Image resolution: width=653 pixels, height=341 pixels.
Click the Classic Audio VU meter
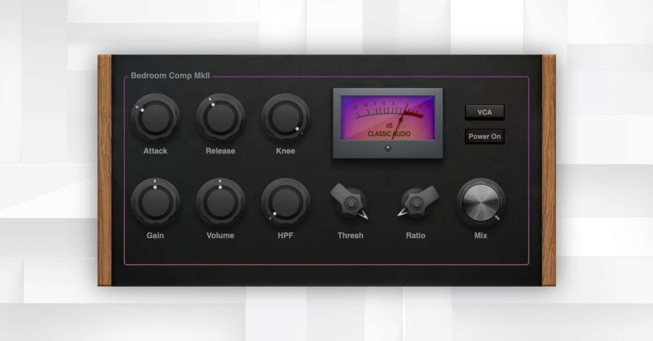tap(388, 123)
